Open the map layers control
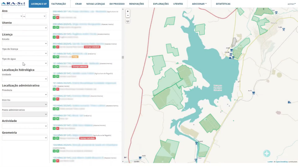This screenshot has height=167, width=298. coord(128,21)
